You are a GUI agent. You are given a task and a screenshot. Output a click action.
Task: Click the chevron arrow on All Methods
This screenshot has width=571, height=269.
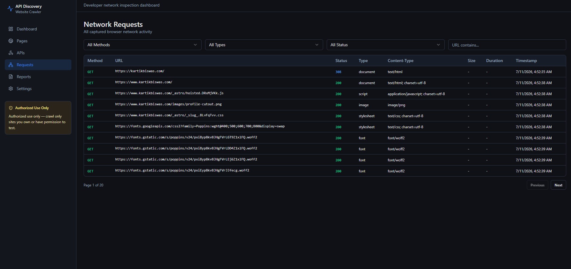pyautogui.click(x=195, y=45)
